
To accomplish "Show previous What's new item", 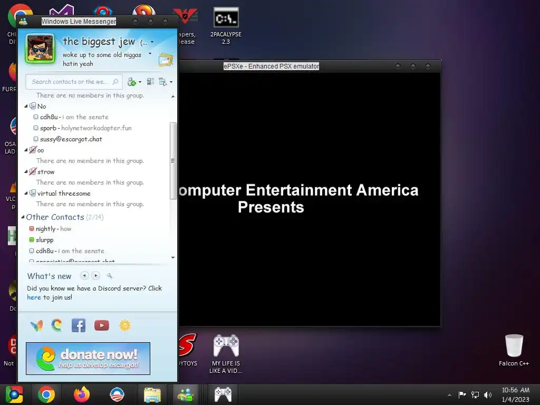I will pos(84,275).
